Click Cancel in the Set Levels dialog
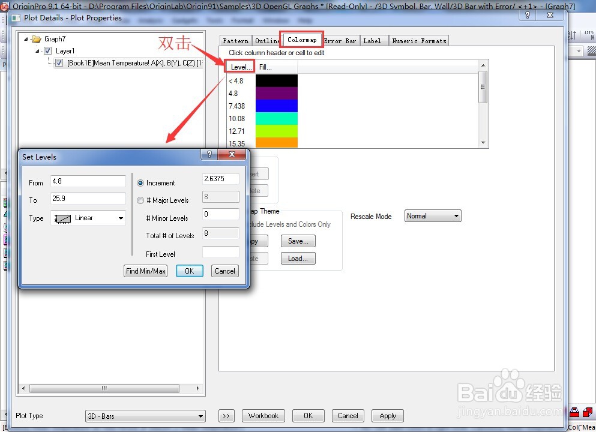The height and width of the screenshot is (432, 596). (225, 271)
